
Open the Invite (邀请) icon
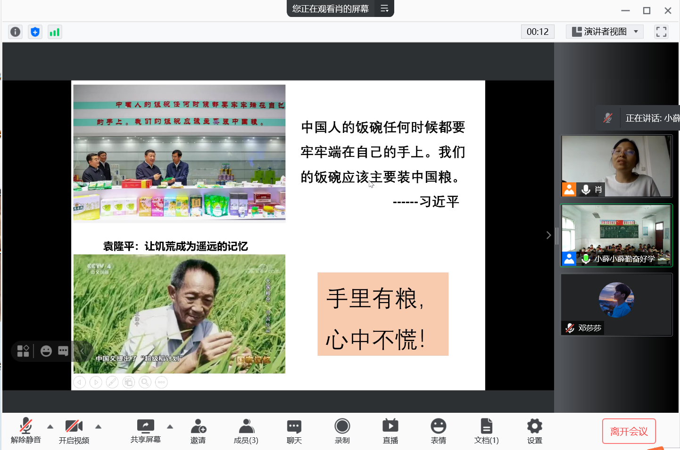(x=198, y=431)
